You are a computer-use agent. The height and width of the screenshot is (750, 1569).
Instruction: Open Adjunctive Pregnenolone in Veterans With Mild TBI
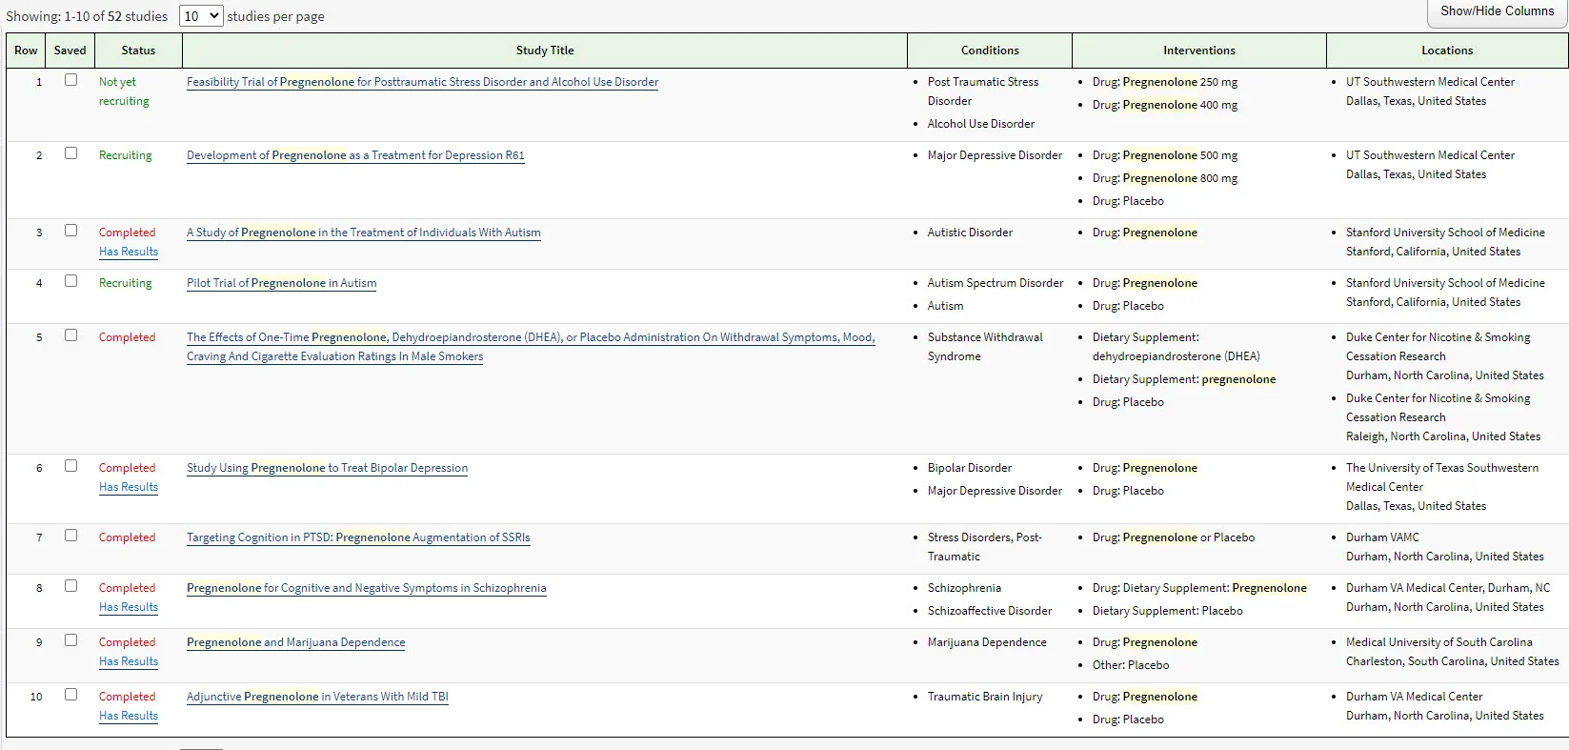[x=317, y=697]
